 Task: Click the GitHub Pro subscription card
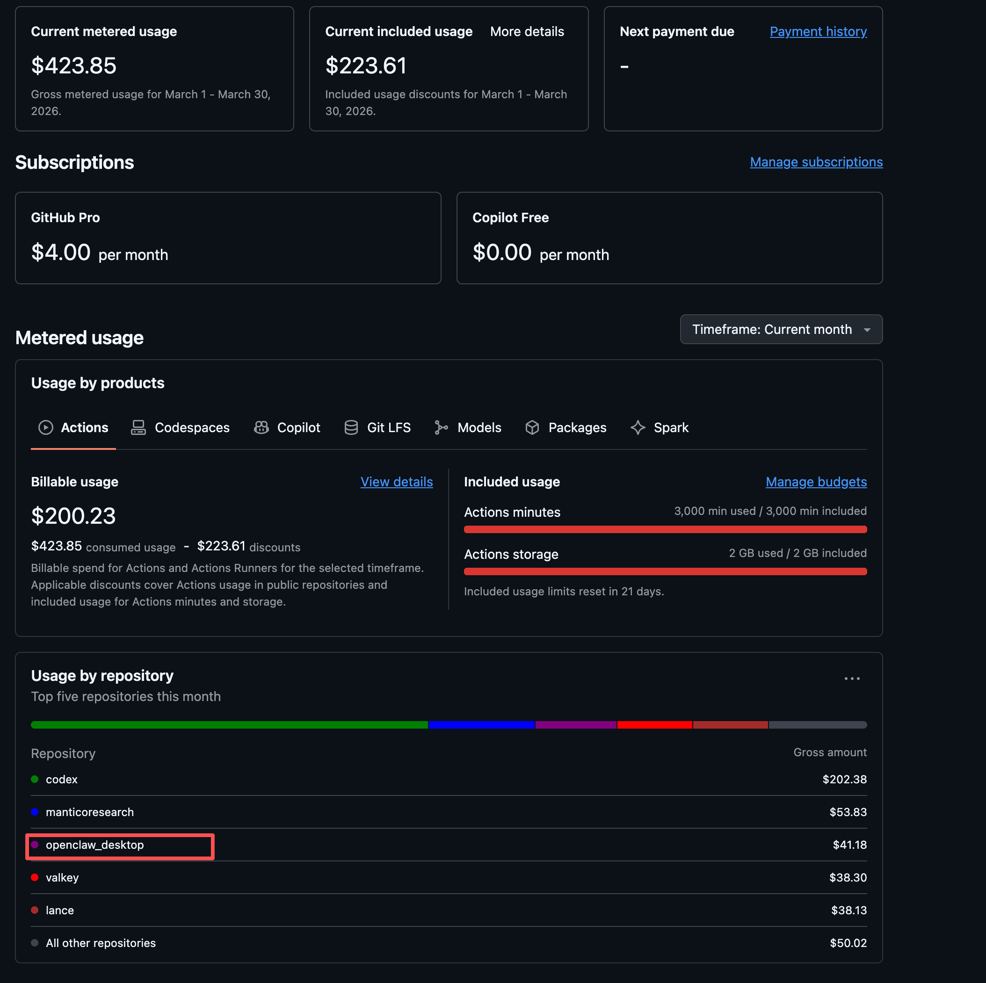(x=228, y=238)
